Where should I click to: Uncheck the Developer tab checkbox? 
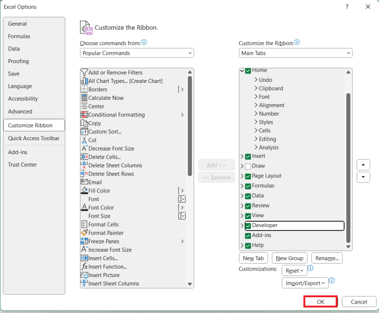tap(248, 226)
